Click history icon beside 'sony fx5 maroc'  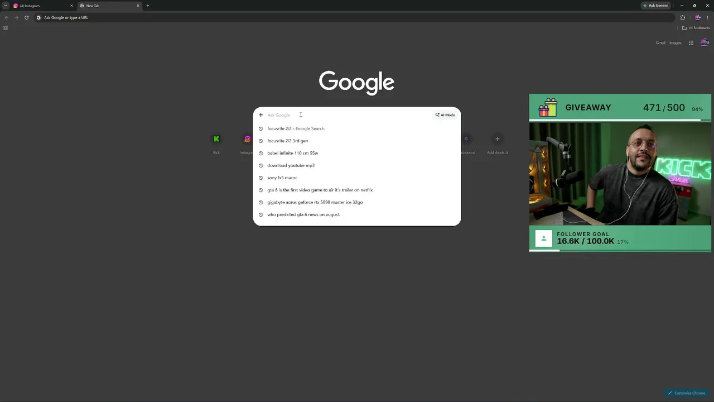(x=260, y=178)
